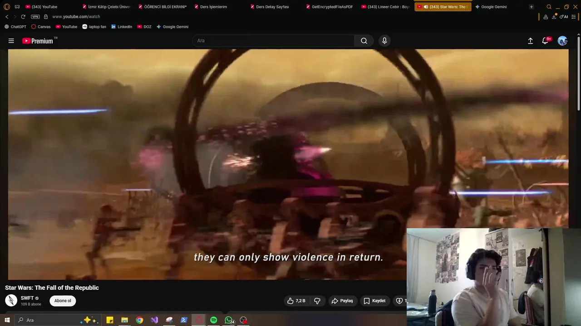
Task: Switch to İzmir Kâtip Çelebi Üniversitesi tab
Action: click(107, 7)
